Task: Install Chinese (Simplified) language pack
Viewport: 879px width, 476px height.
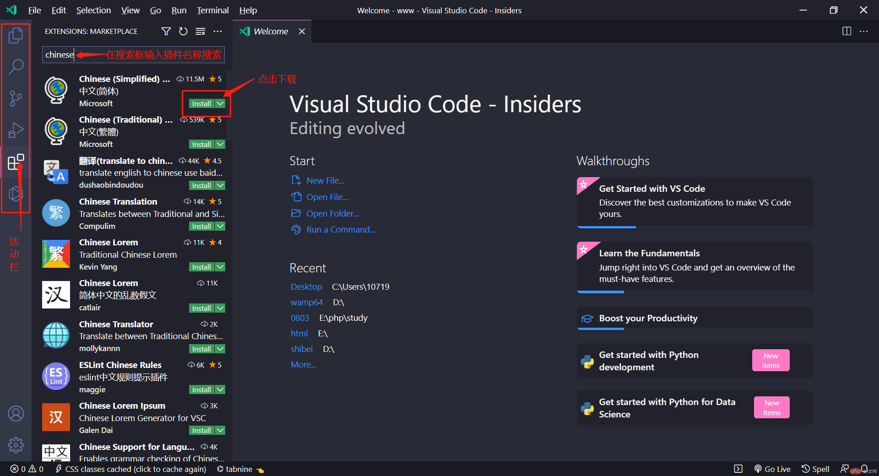Action: [201, 103]
